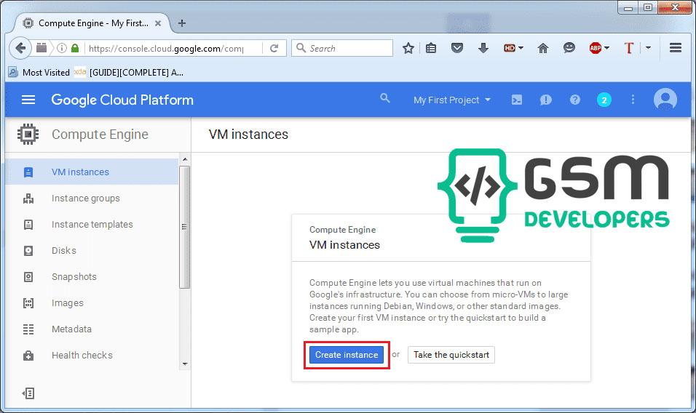Open a new browser tab with plus

coord(181,23)
